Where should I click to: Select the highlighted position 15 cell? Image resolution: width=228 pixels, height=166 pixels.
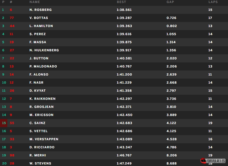coord(4,123)
